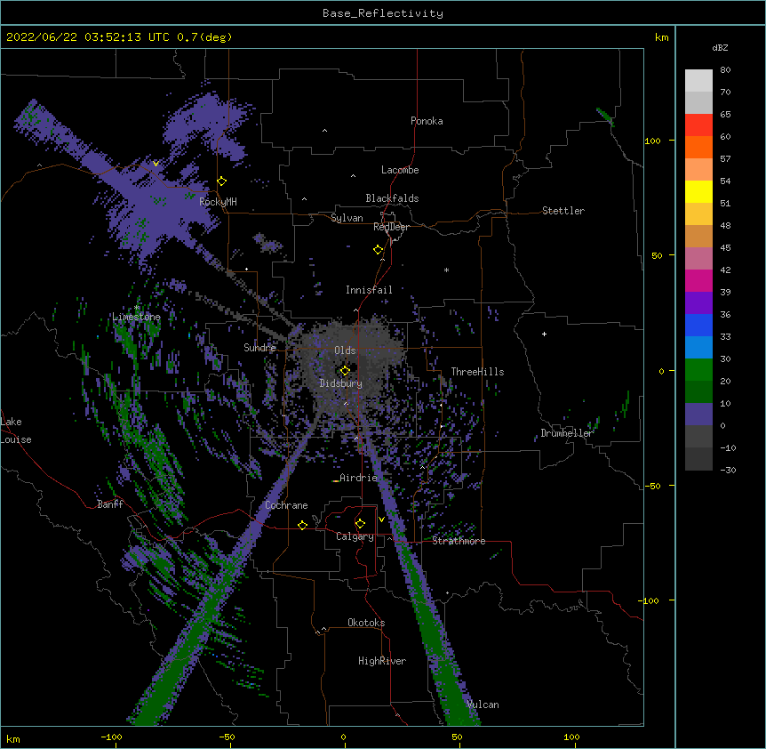Click the Airdrie city label
The width and height of the screenshot is (766, 749).
coord(359,478)
